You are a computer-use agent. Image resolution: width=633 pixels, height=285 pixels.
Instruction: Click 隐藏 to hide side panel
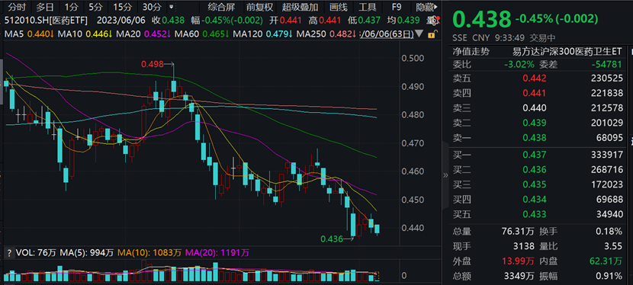coord(427,7)
